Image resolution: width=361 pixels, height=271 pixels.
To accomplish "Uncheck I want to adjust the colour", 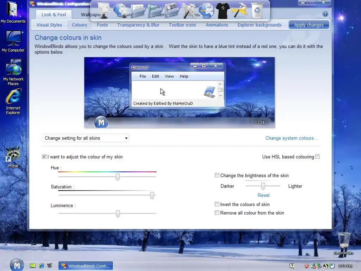I will pyautogui.click(x=44, y=157).
